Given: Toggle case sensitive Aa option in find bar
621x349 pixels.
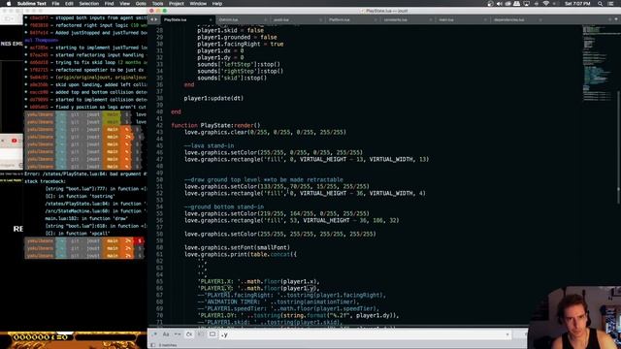Looking at the screenshot, I should pos(166,334).
